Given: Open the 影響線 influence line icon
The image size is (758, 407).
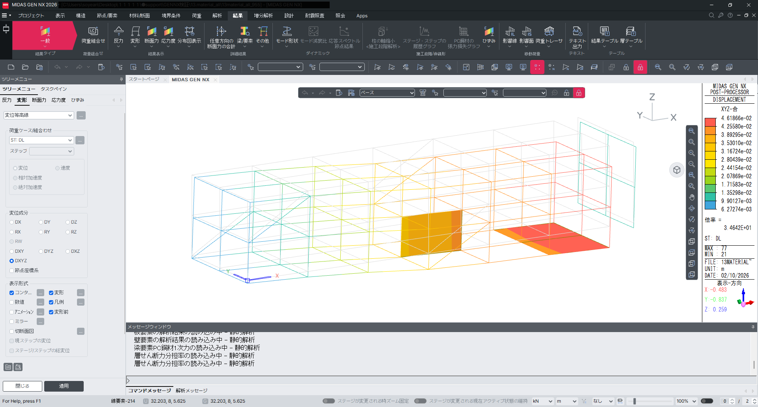Looking at the screenshot, I should pos(510,35).
